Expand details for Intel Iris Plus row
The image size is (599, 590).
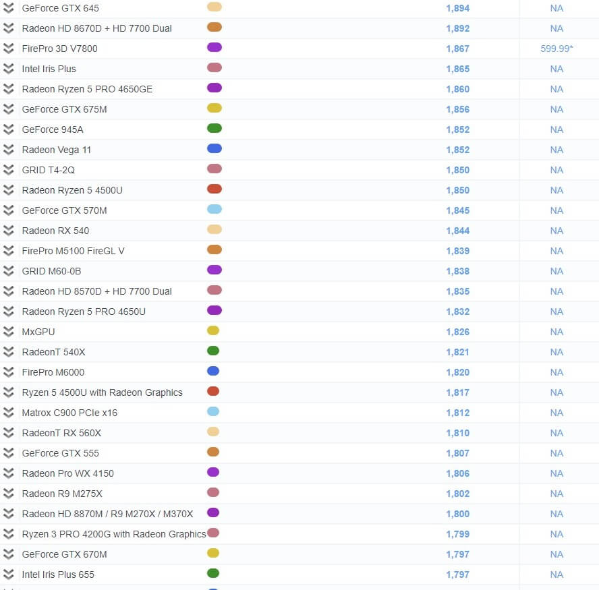(8, 69)
